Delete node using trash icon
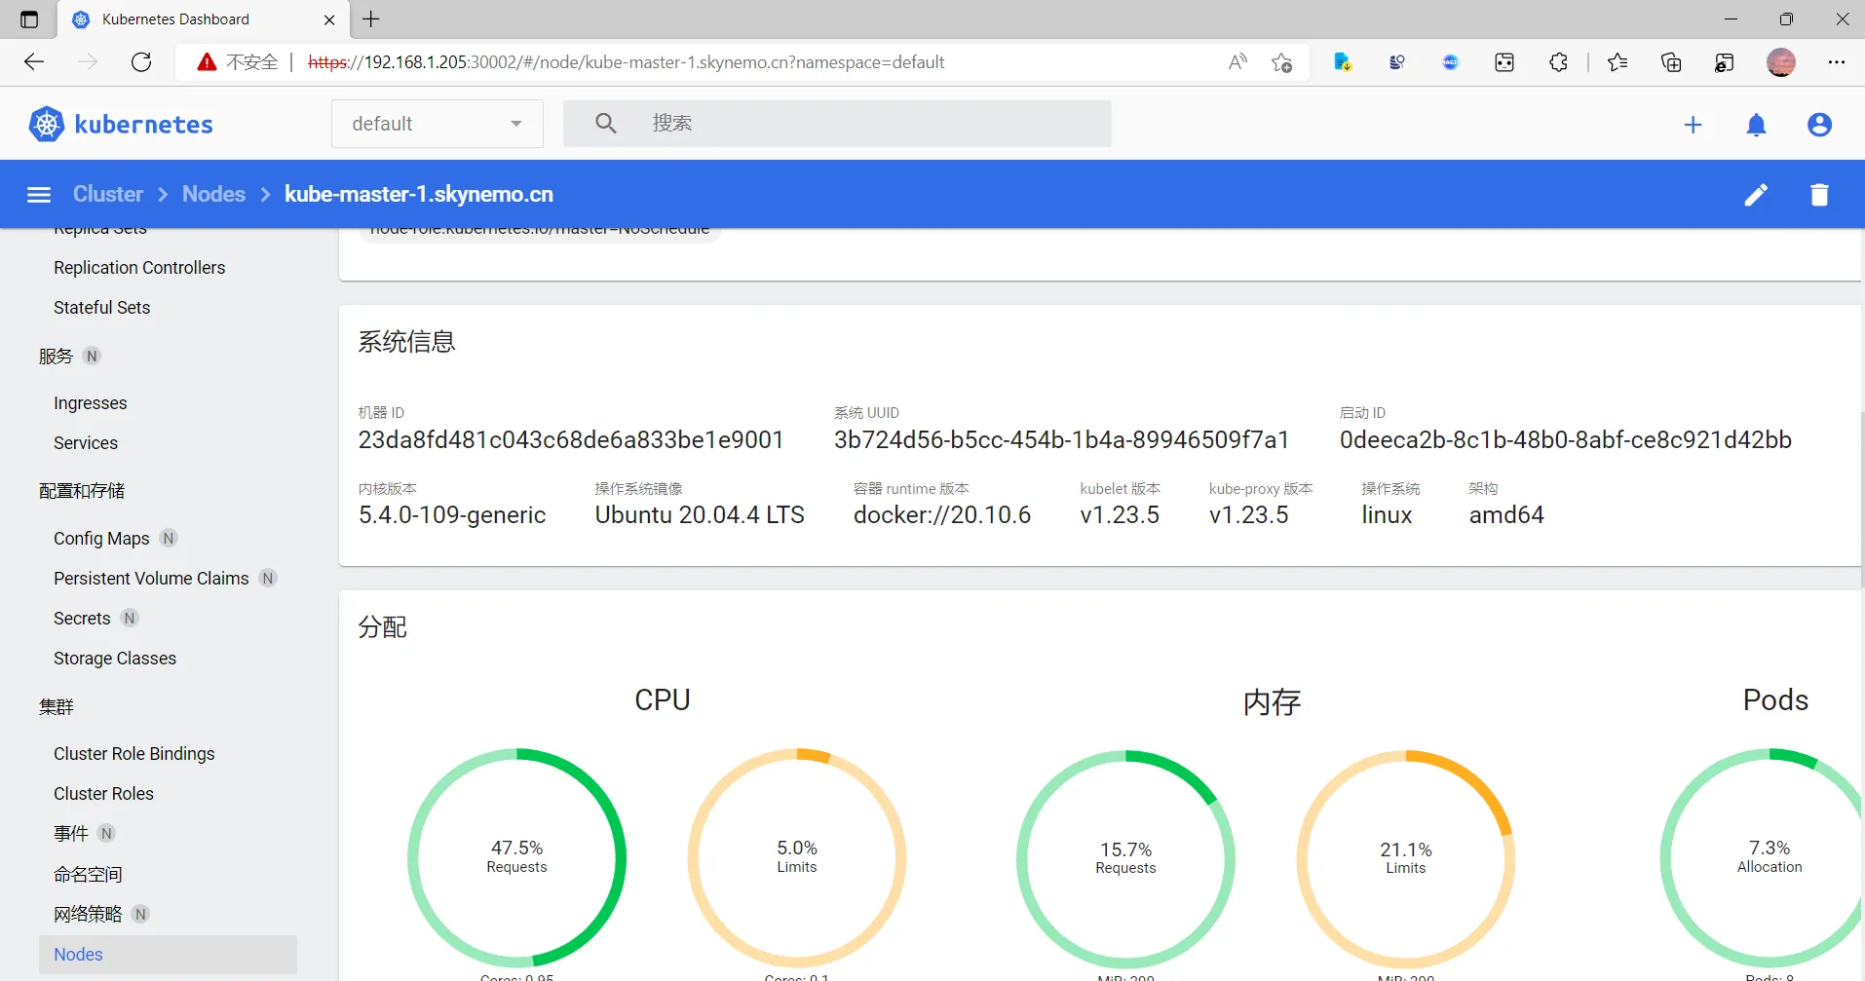The width and height of the screenshot is (1865, 981). 1819,195
